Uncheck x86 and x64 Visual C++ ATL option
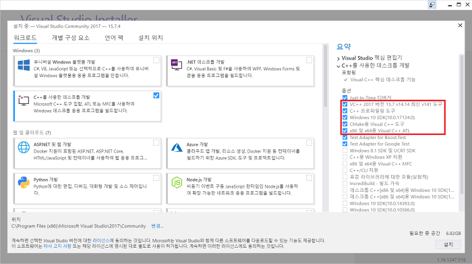472x264 pixels. point(345,131)
